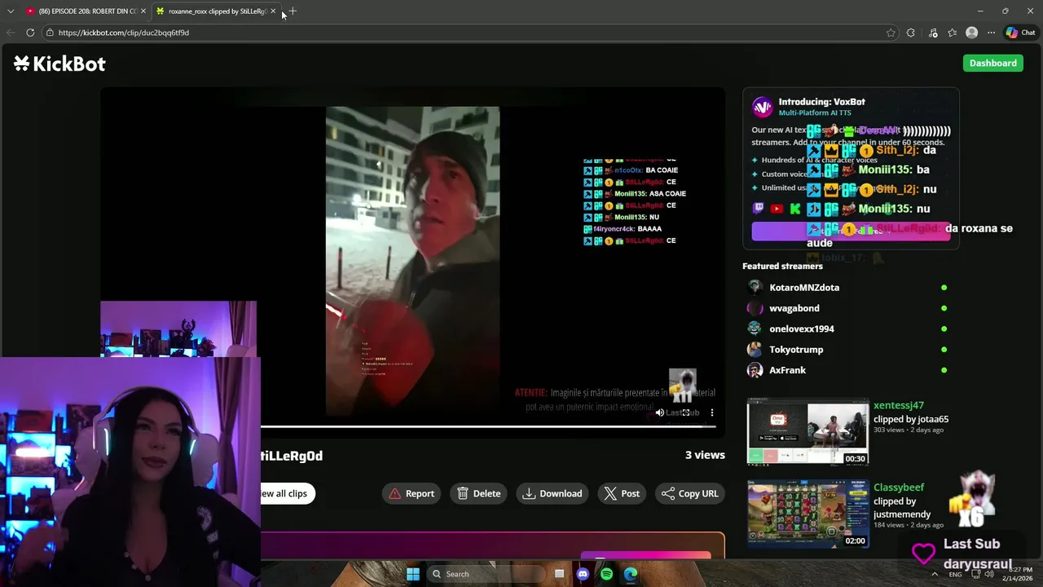Screen dimensions: 1043x587
Task: Open Task View on the taskbar
Action: click(x=559, y=574)
